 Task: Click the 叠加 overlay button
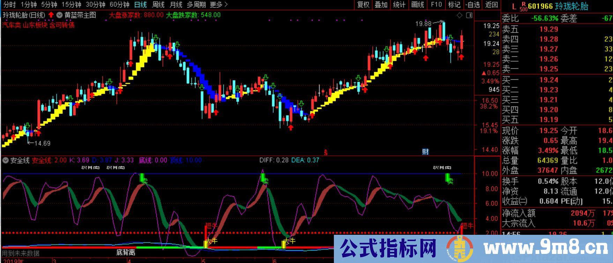pyautogui.click(x=381, y=5)
